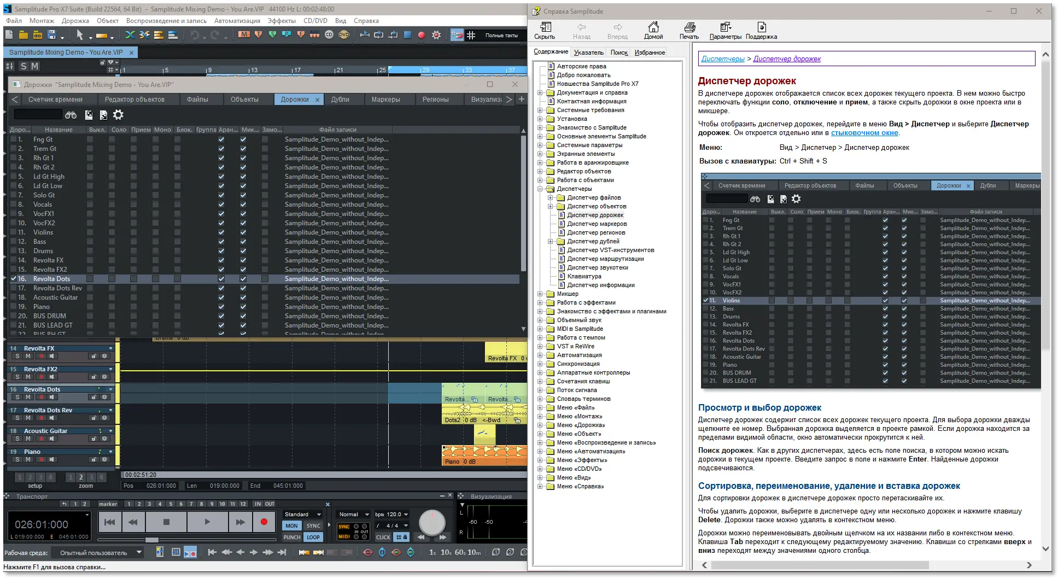Toggle the LOOP button in transport

(313, 537)
